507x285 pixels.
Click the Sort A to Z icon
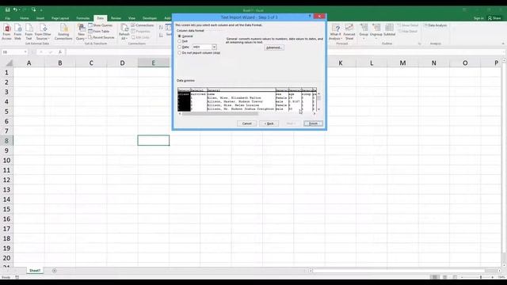(161, 28)
